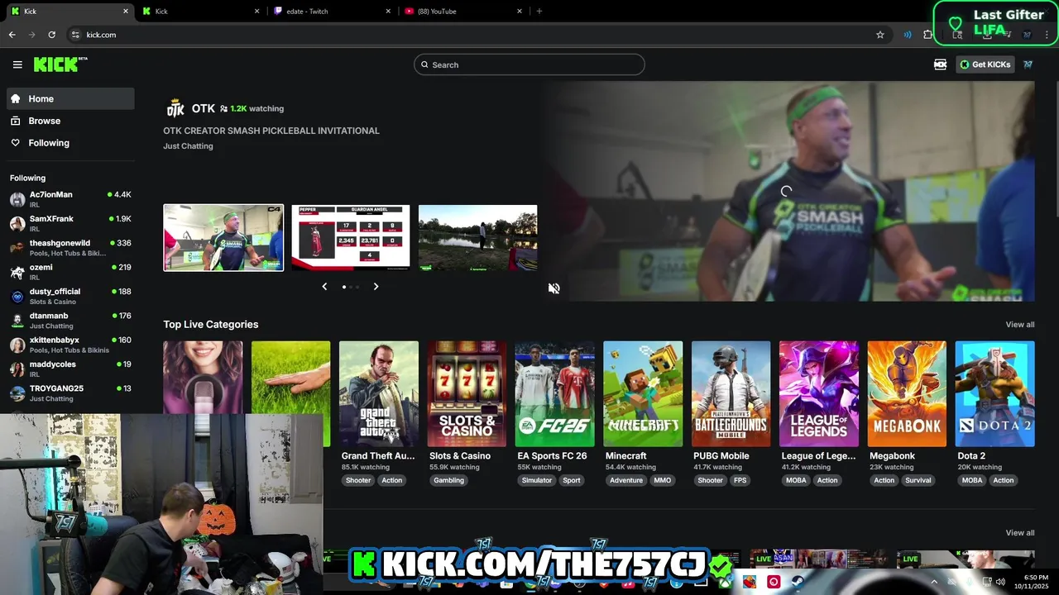Open a new browser tab
The image size is (1059, 595).
[x=539, y=12]
